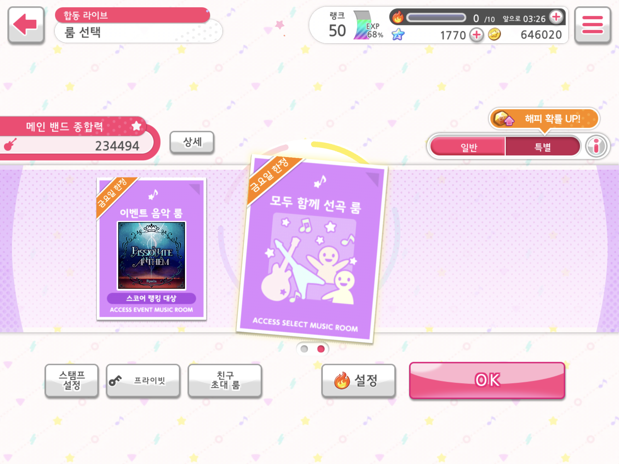Viewport: 619px width, 464px height.
Task: Toggle the 프라이빗 key button
Action: [x=143, y=380]
